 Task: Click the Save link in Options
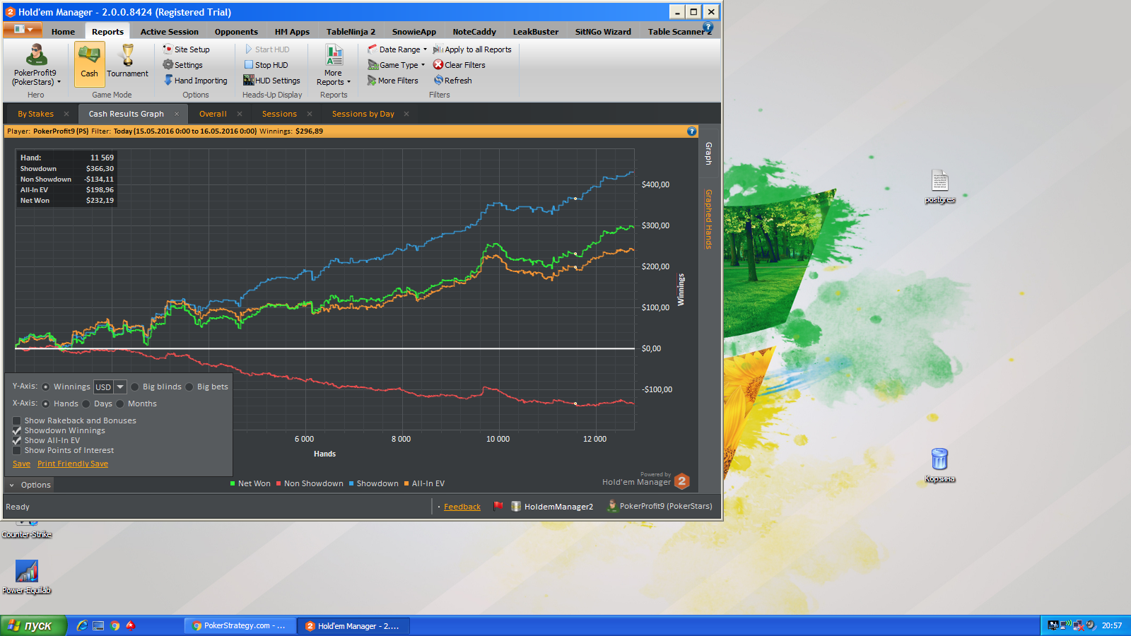click(21, 464)
